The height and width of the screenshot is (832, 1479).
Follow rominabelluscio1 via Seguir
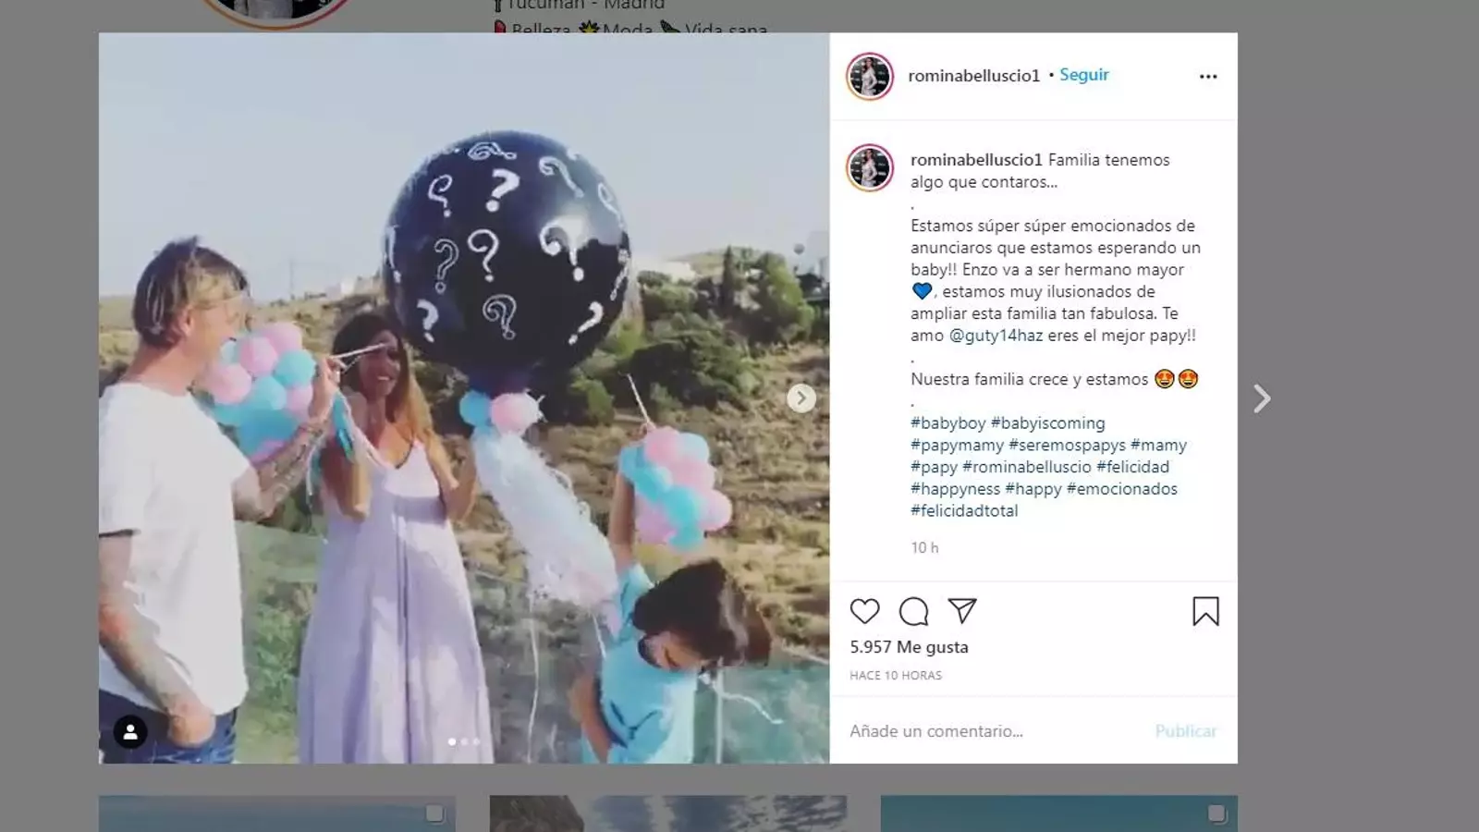tap(1083, 75)
